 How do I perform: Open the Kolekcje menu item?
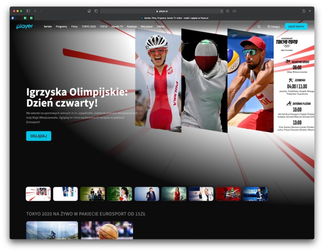click(132, 27)
